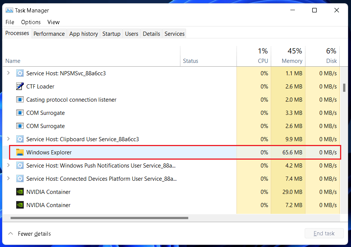Maximize the Task Manager window
Image resolution: width=351 pixels, height=247 pixels.
click(x=314, y=10)
